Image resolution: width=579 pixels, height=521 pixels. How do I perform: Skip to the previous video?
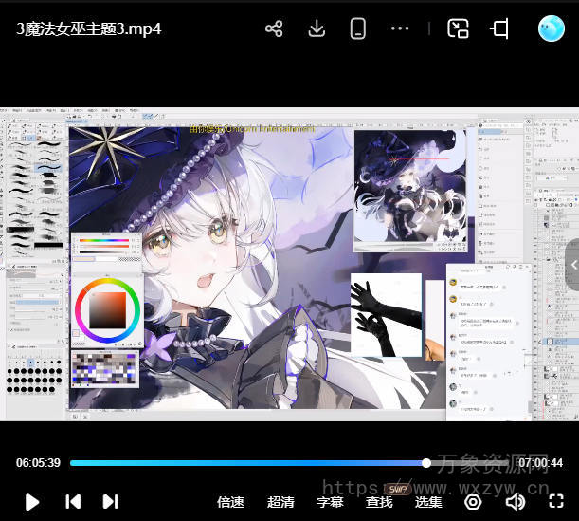[73, 502]
